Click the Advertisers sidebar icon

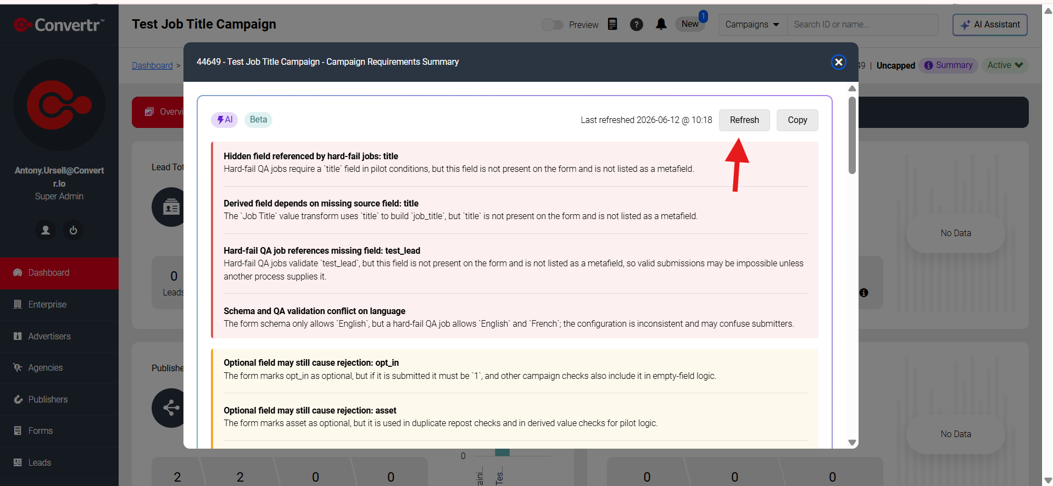(x=18, y=336)
